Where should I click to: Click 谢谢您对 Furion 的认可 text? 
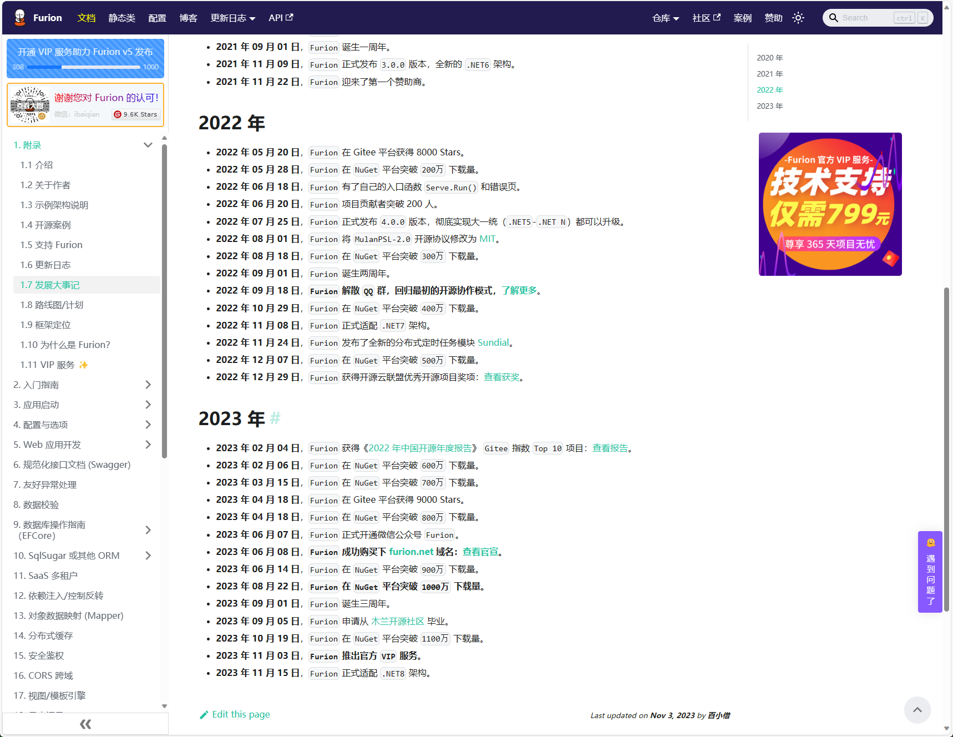click(107, 98)
